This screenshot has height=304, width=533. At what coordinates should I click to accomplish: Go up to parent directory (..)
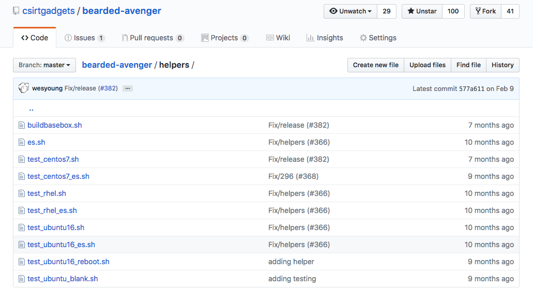(x=31, y=109)
